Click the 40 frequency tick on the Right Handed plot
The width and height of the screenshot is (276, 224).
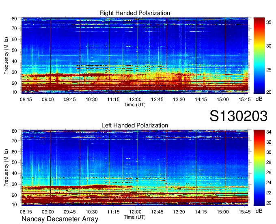14,61
